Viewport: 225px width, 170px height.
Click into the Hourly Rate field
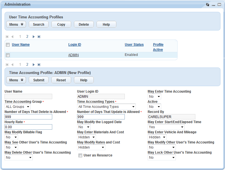click(29, 127)
